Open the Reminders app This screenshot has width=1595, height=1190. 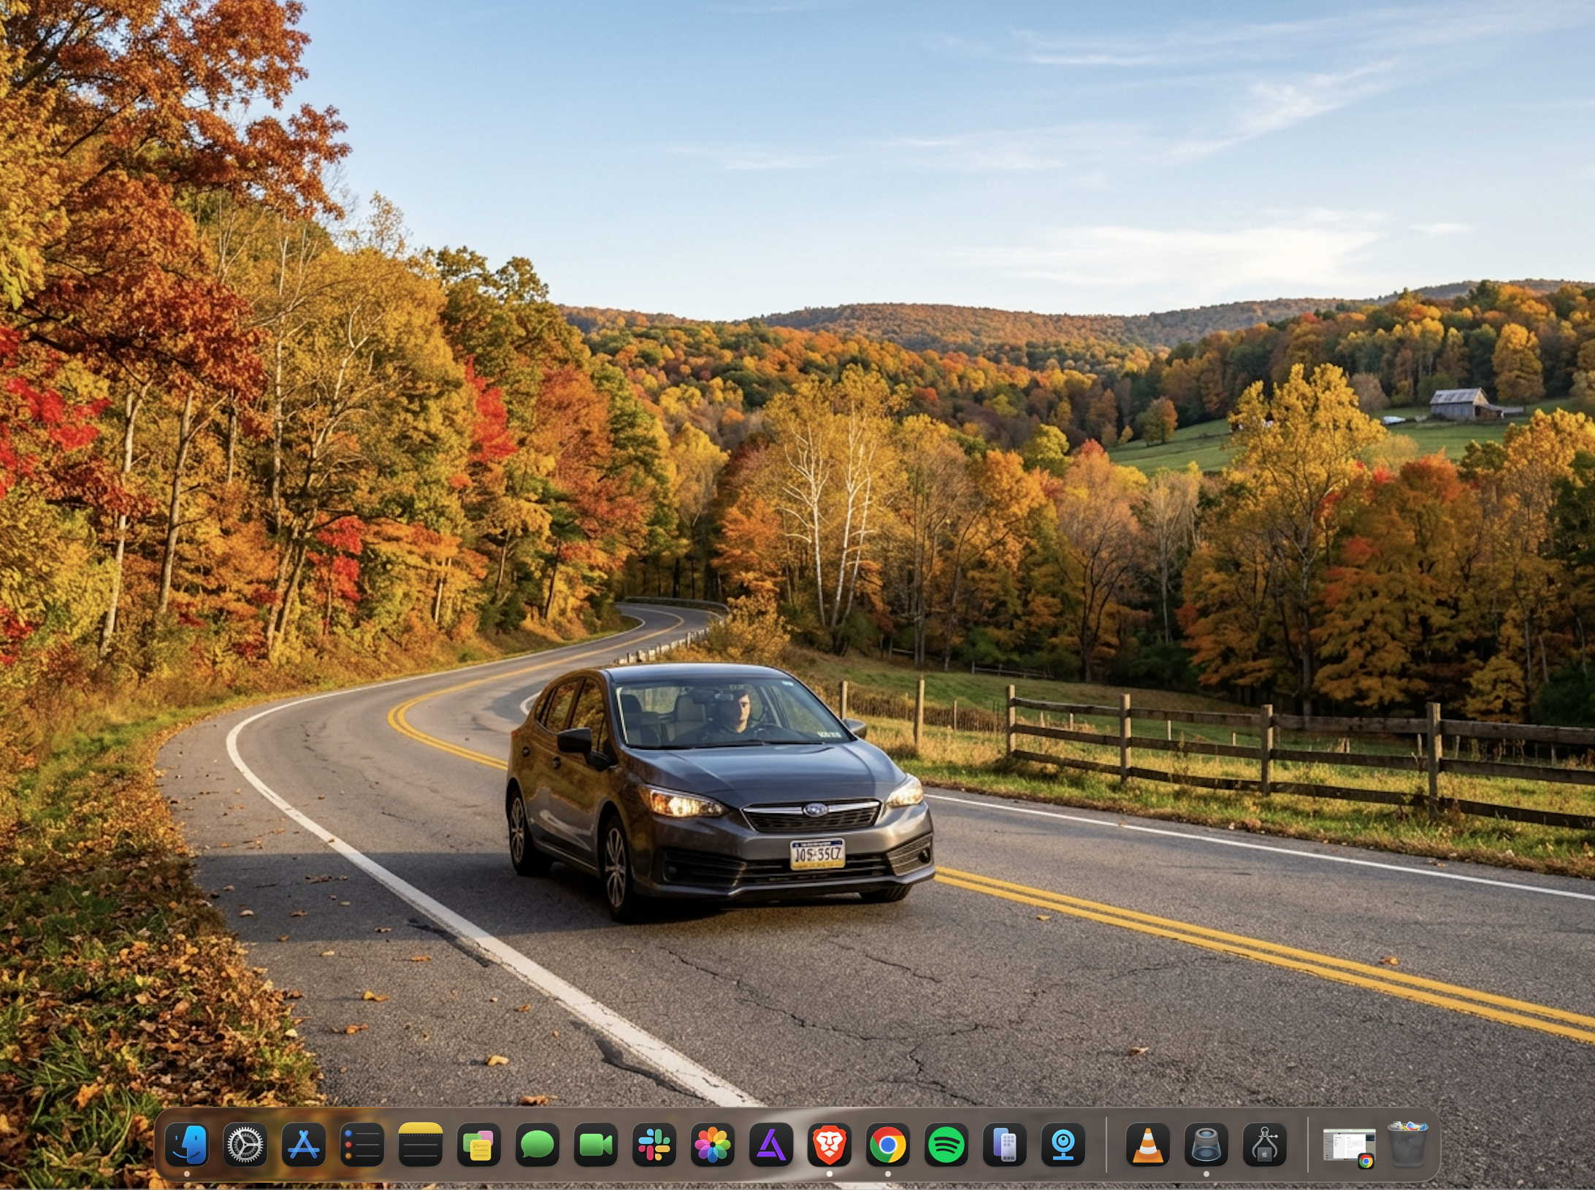(x=362, y=1144)
